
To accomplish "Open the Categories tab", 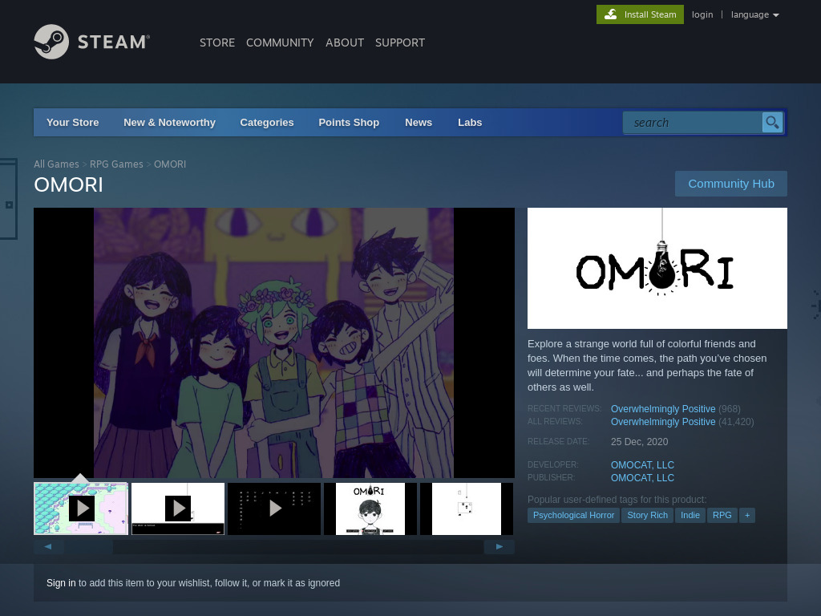I will point(267,123).
